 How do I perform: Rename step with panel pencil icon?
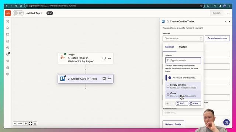click(x=225, y=21)
